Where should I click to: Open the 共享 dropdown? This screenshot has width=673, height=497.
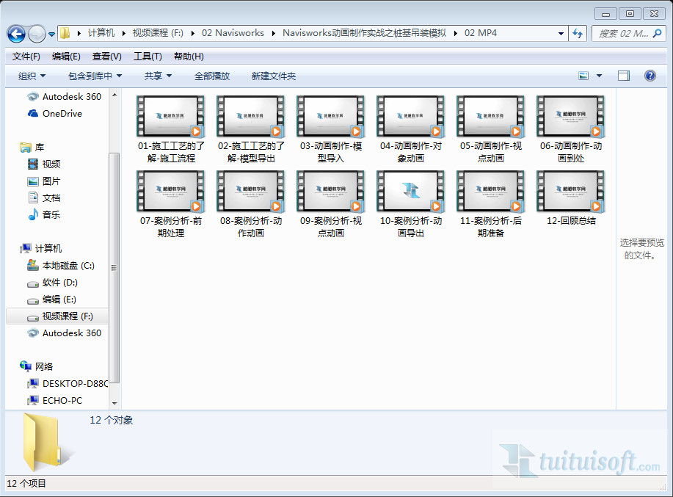[158, 76]
